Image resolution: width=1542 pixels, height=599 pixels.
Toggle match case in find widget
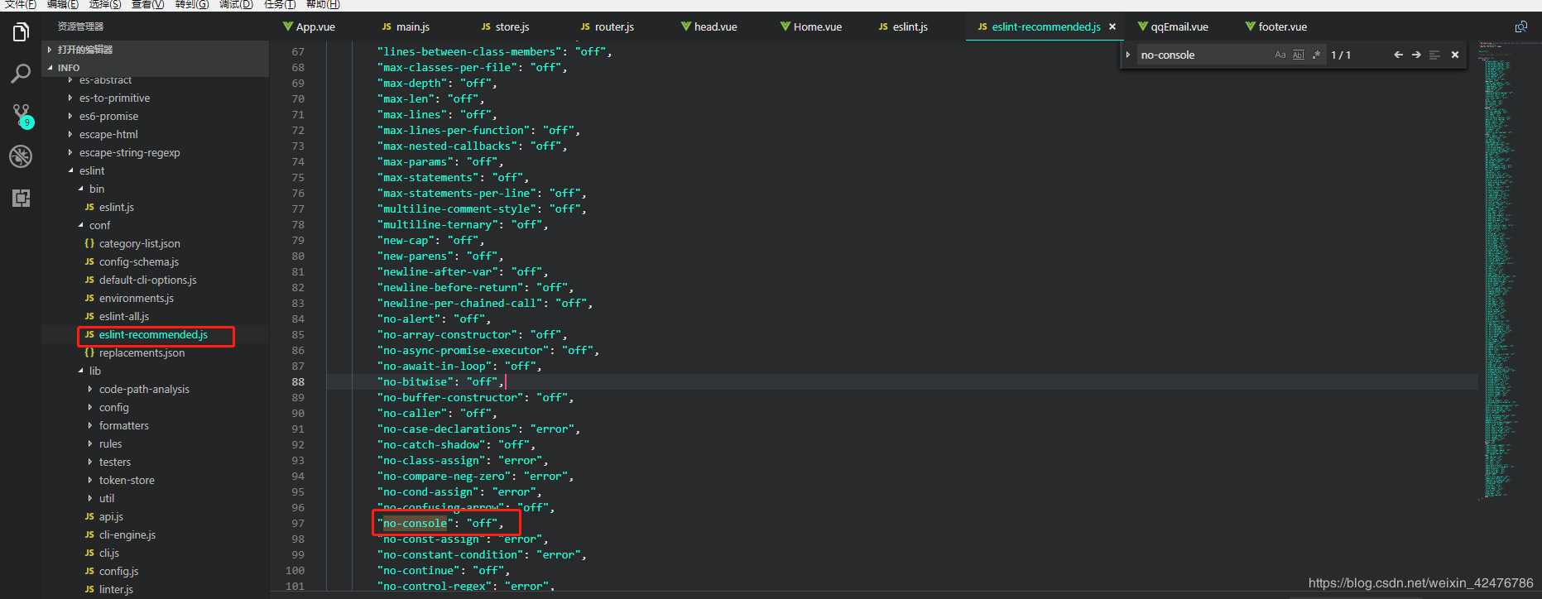tap(1280, 55)
